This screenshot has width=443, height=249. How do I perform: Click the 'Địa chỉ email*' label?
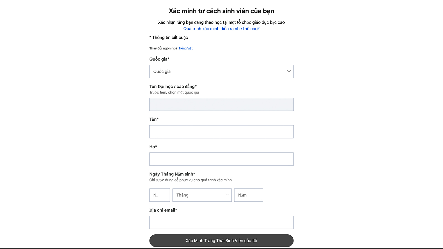tap(163, 210)
